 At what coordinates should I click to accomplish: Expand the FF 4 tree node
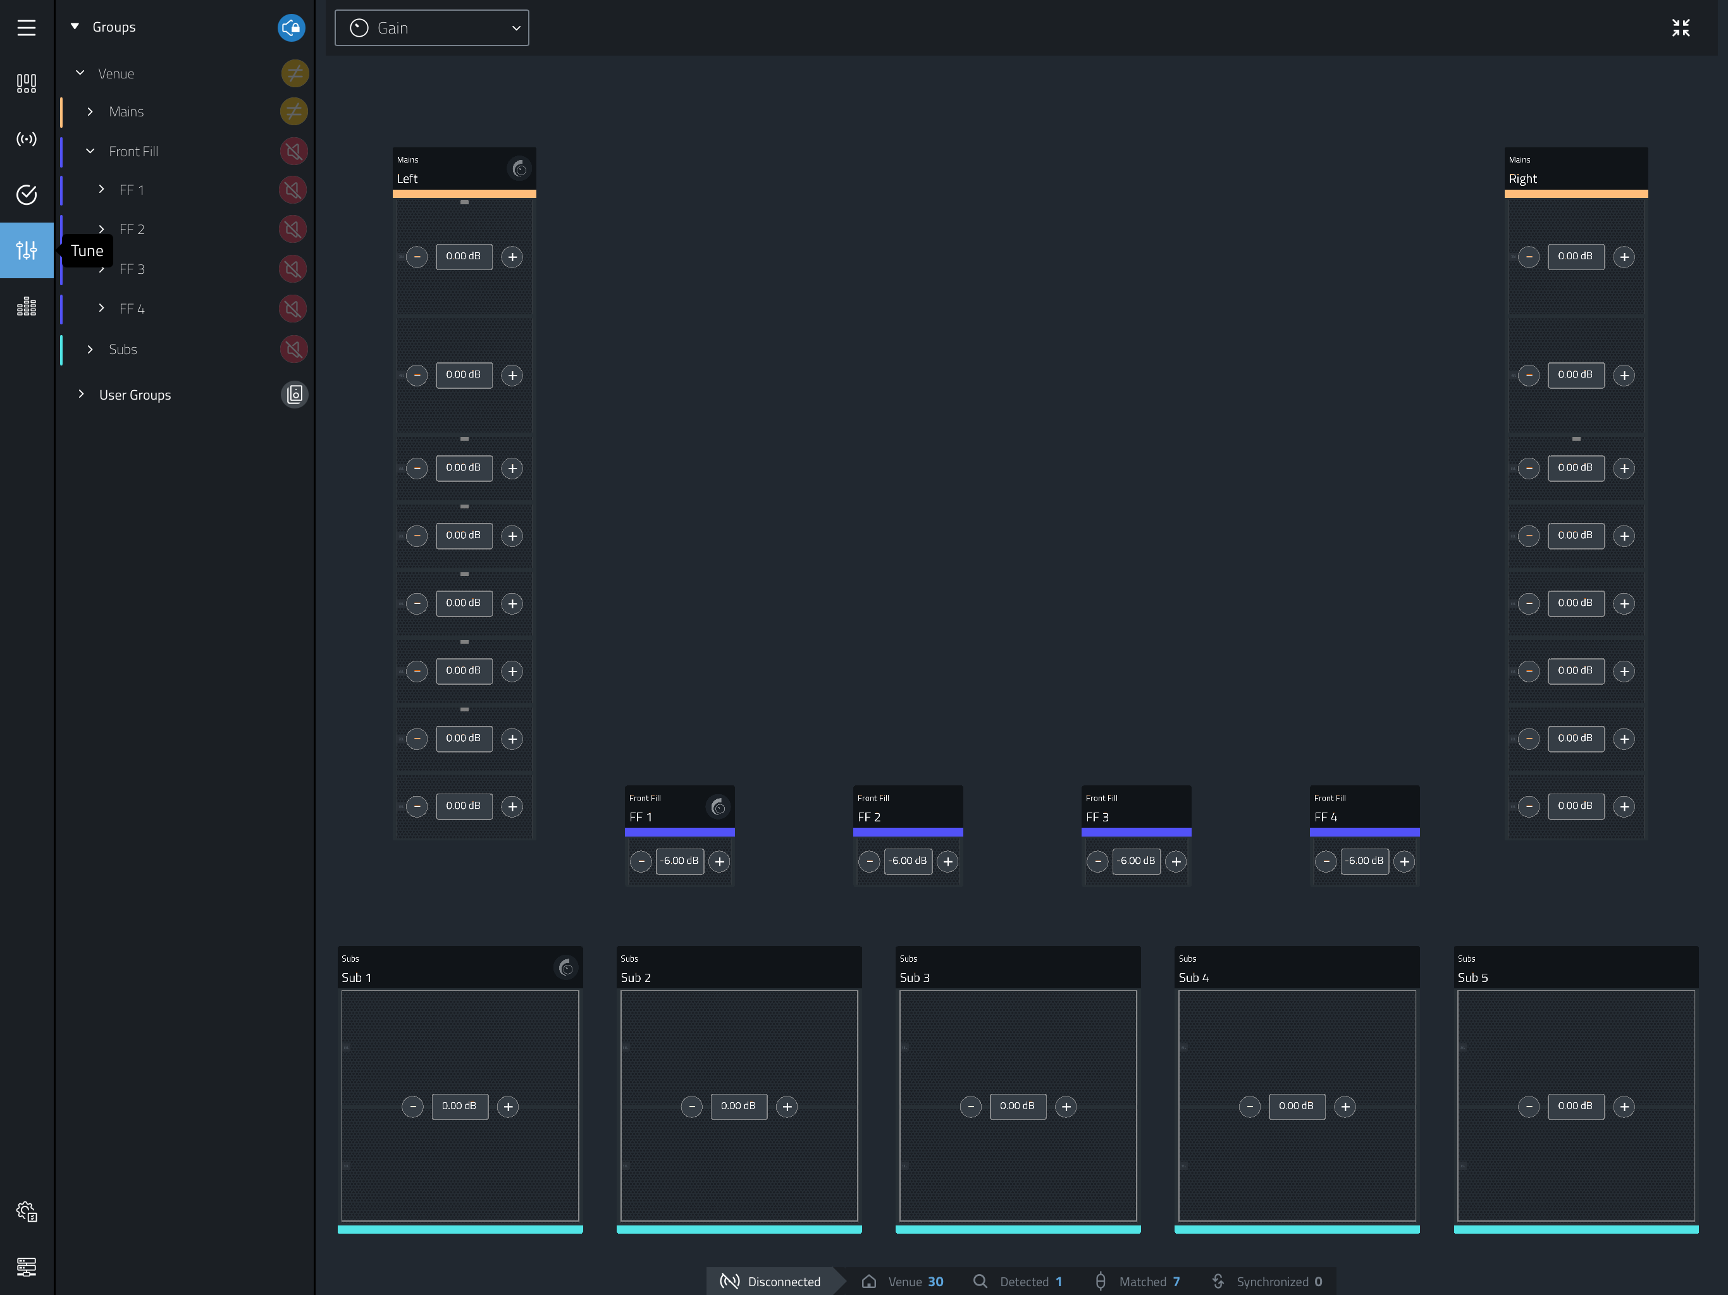pos(101,309)
